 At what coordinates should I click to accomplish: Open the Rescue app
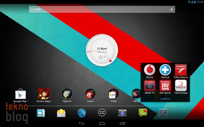tap(165, 70)
